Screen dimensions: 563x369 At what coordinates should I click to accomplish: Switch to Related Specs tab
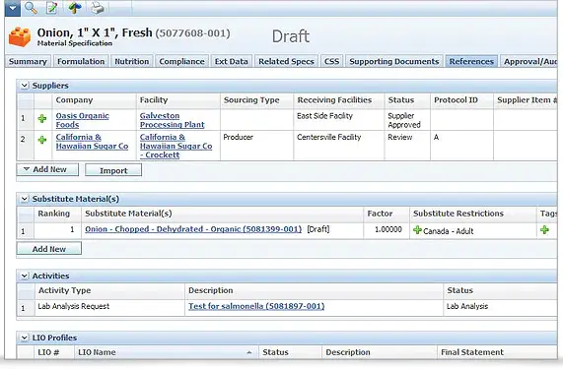click(x=286, y=61)
